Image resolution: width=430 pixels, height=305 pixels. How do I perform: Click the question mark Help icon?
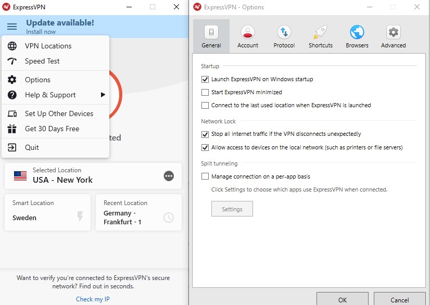pos(12,95)
